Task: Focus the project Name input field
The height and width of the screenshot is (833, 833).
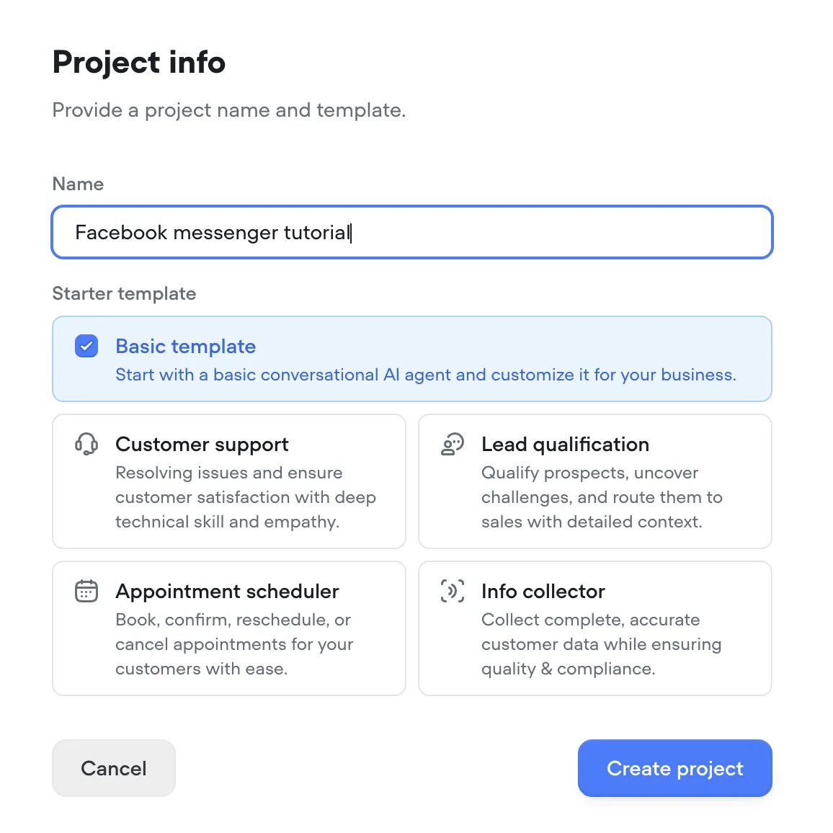Action: [412, 232]
